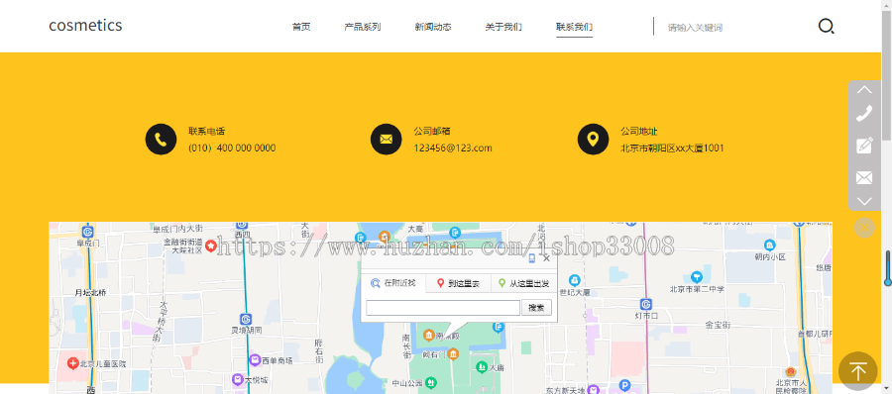Click the phone icon in the side widget
Viewport: 892px width, 394px height.
pos(864,113)
